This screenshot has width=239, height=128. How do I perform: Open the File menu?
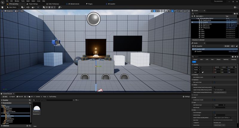click(7, 1)
